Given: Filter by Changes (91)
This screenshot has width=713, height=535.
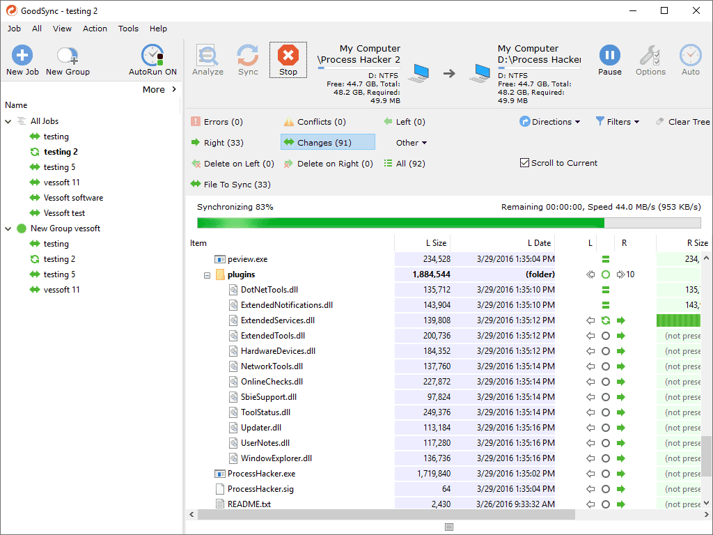Looking at the screenshot, I should tap(328, 142).
